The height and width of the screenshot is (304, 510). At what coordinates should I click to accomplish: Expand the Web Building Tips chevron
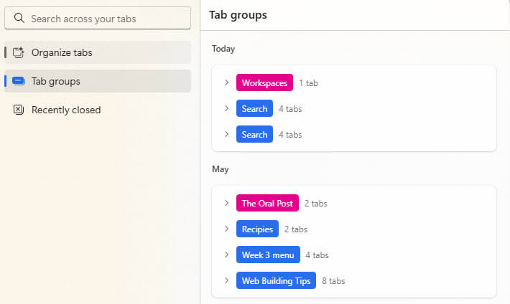[x=227, y=280]
